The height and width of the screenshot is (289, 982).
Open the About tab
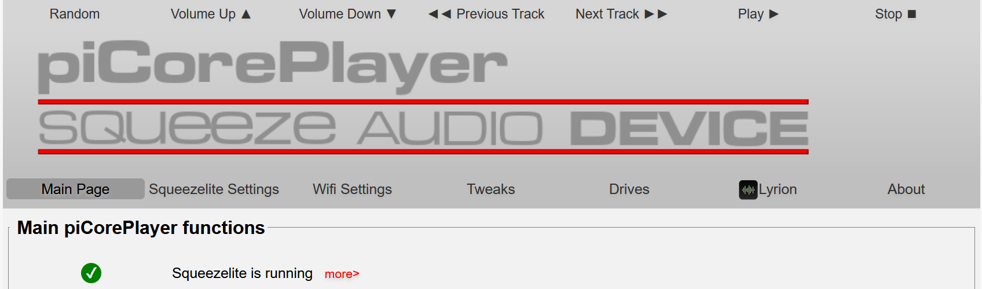tap(906, 189)
